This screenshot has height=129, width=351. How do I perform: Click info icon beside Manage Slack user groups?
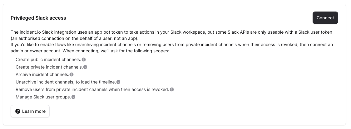73,97
